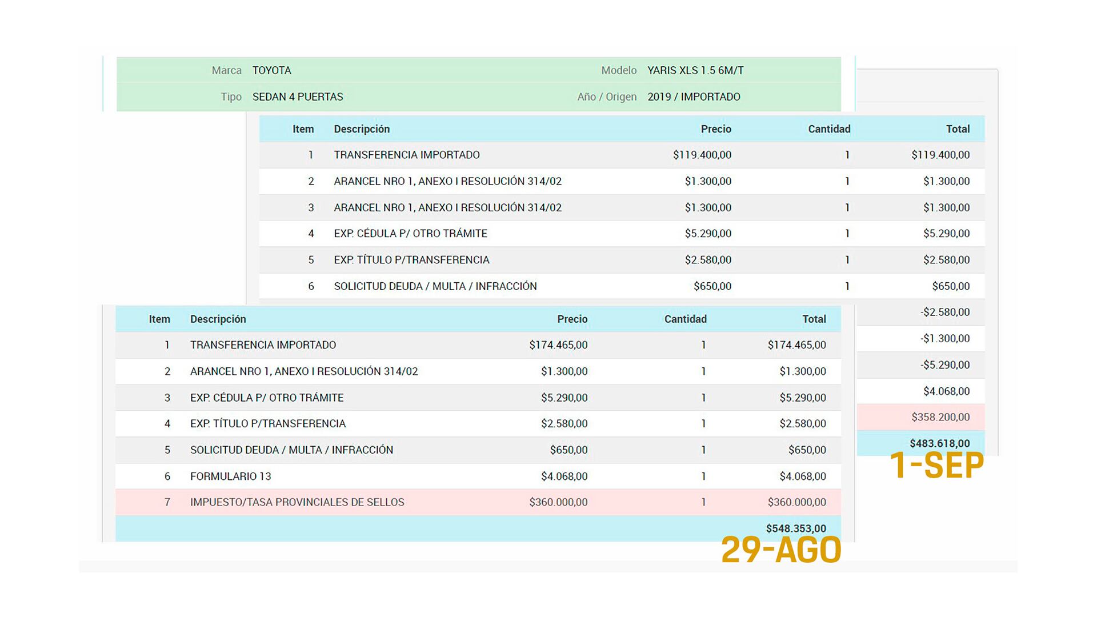Click the 1-SEP date label

pyautogui.click(x=936, y=465)
